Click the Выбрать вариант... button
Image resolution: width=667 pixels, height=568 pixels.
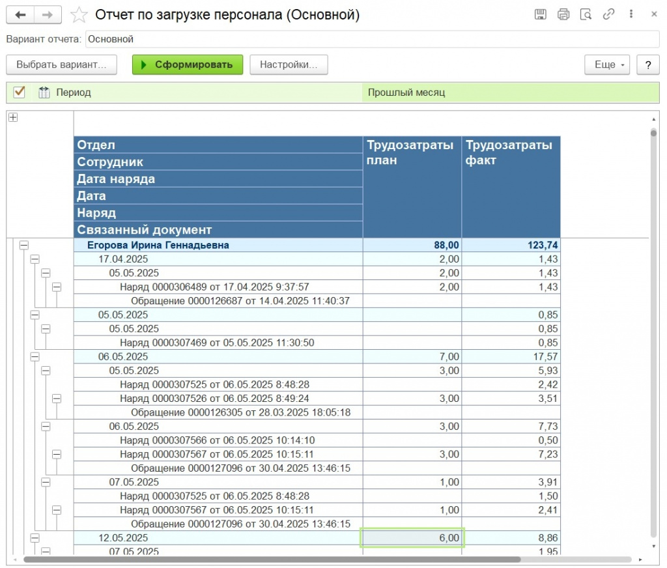click(61, 64)
